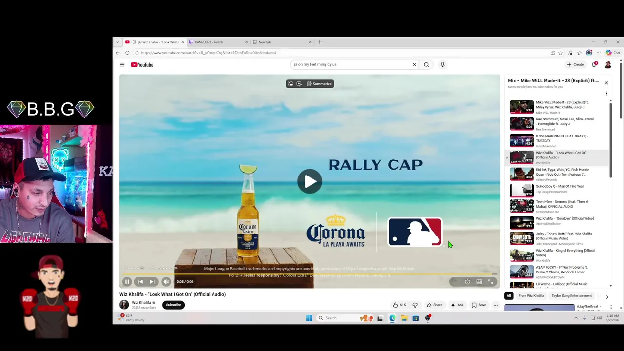Like the video with 61K likes
This screenshot has height=351, width=624.
(x=399, y=305)
